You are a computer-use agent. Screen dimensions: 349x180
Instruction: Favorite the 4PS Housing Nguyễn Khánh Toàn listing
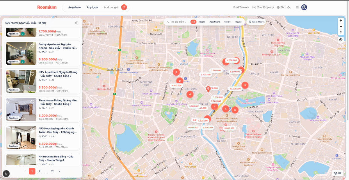(32, 130)
